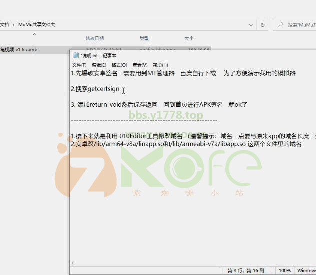This screenshot has height=275, width=316.
Task: Open the 格式(O) menu in Notepad
Action: [119, 65]
